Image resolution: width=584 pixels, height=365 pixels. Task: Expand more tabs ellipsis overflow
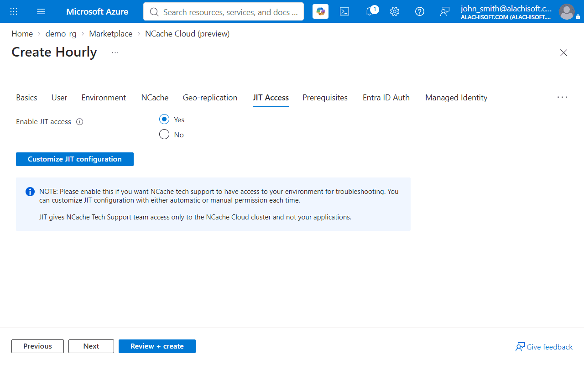pyautogui.click(x=562, y=97)
